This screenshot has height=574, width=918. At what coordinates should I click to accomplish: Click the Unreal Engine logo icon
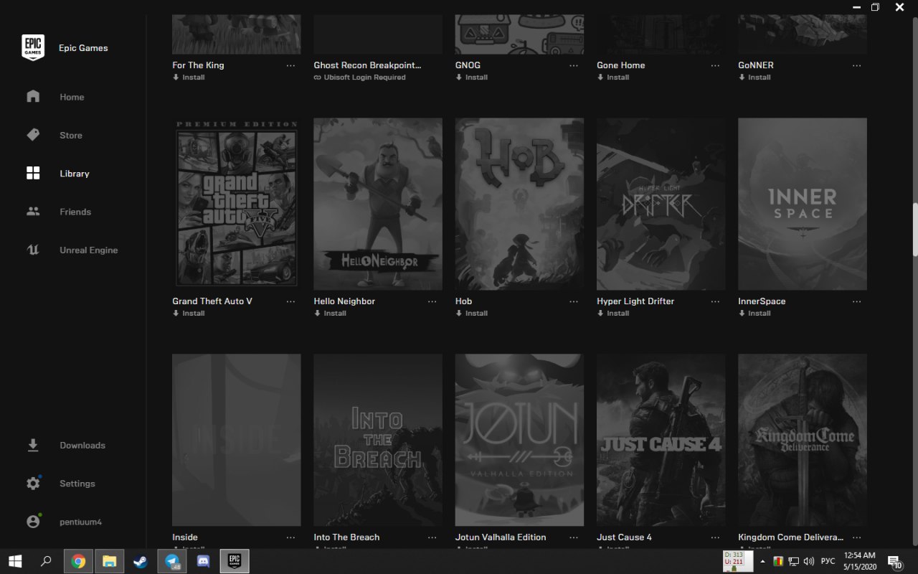tap(33, 250)
